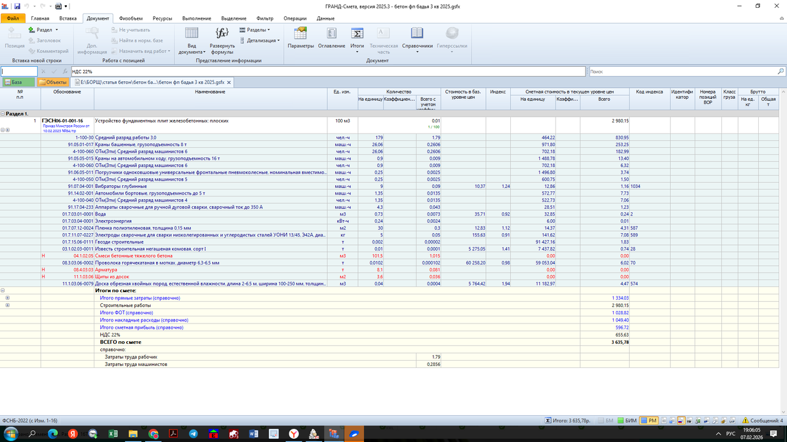Image resolution: width=787 pixels, height=442 pixels.
Task: Switch to the Ресурсы ribbon tab
Action: (162, 19)
